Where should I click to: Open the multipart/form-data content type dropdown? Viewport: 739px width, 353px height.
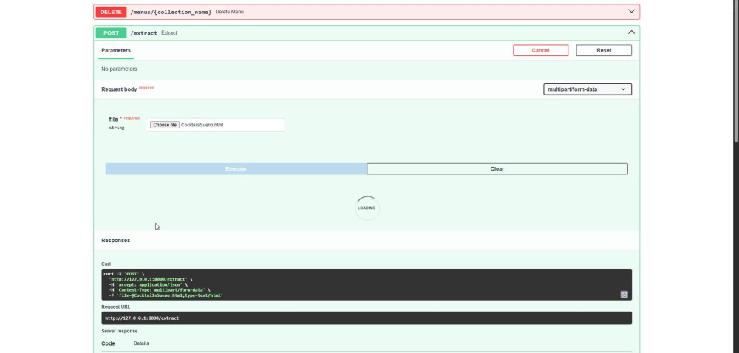[x=588, y=89]
